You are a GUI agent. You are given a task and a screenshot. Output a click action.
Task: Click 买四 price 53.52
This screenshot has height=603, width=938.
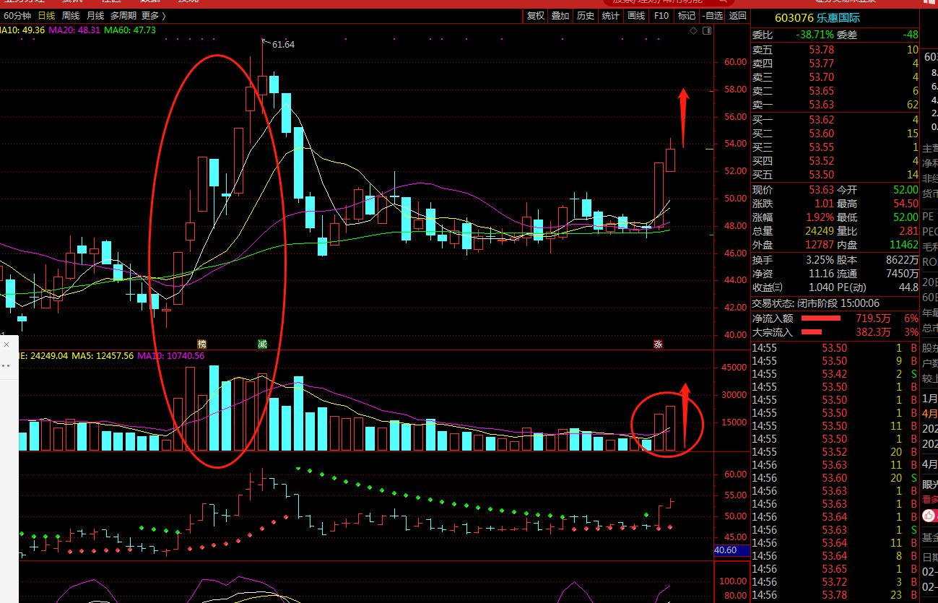822,161
